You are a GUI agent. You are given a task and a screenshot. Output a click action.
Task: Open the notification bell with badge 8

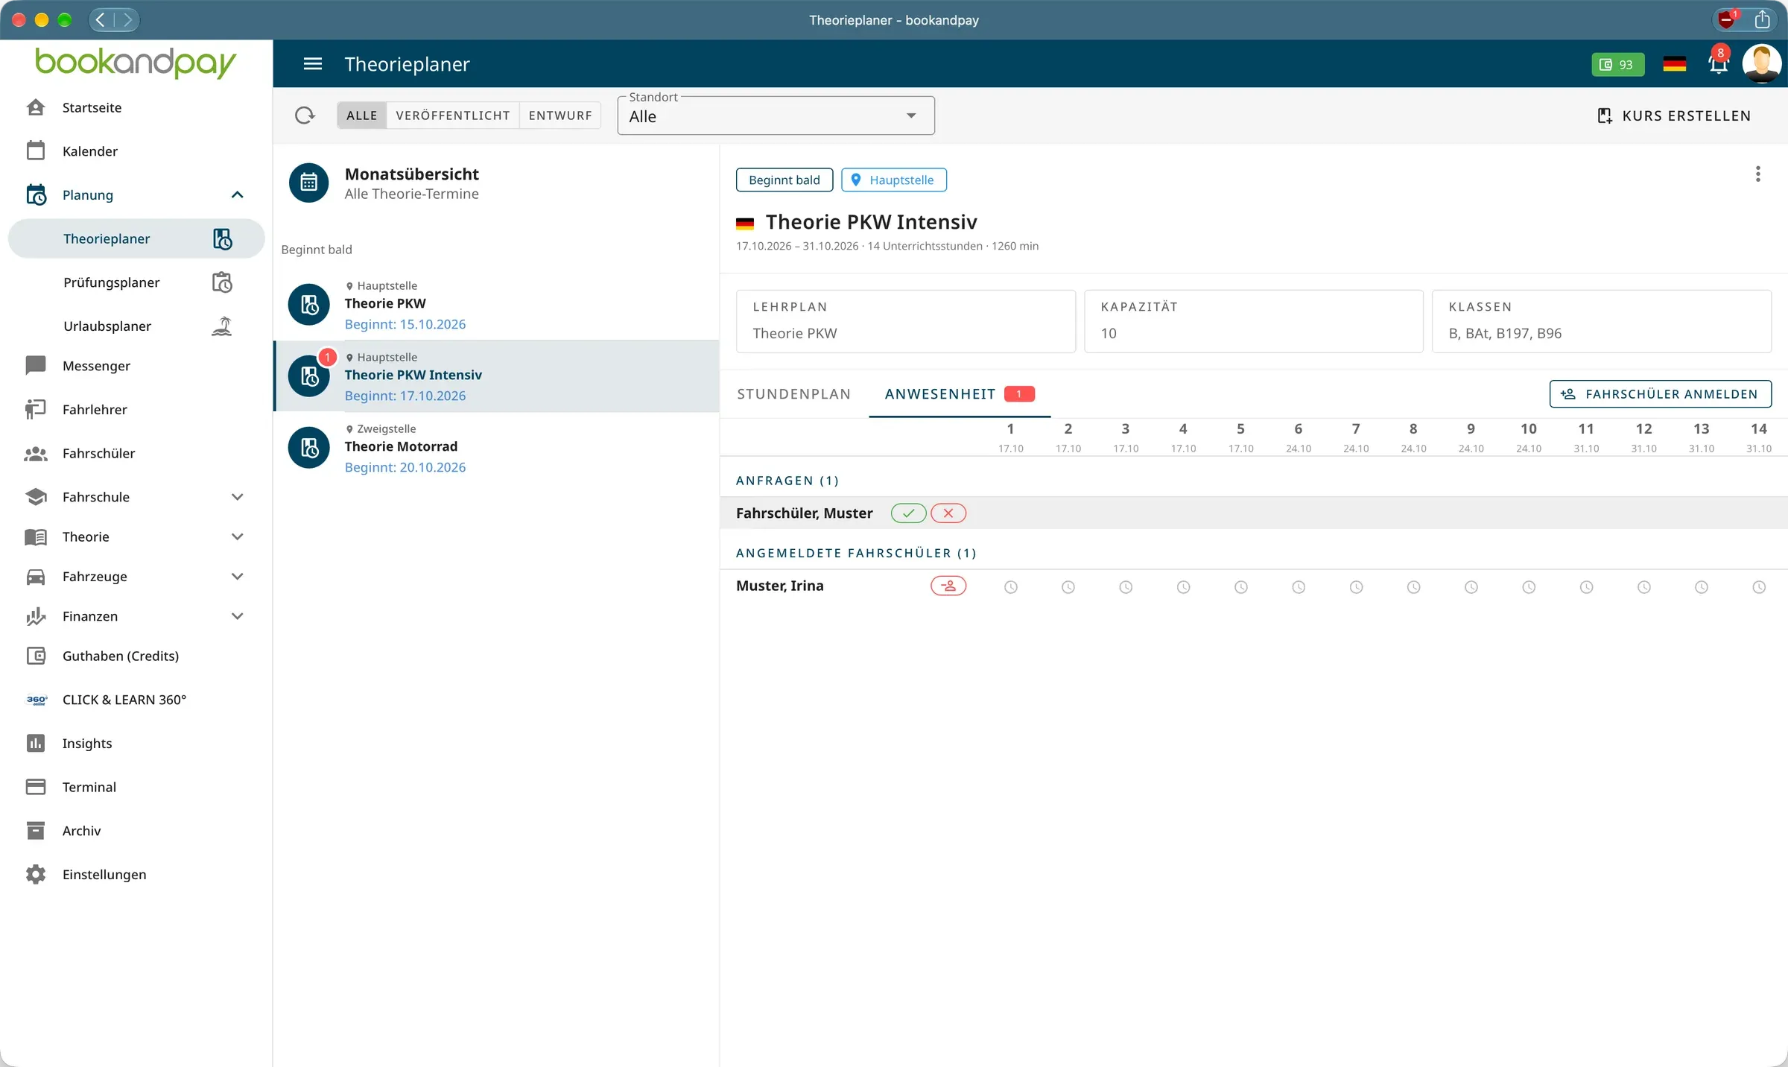coord(1718,63)
